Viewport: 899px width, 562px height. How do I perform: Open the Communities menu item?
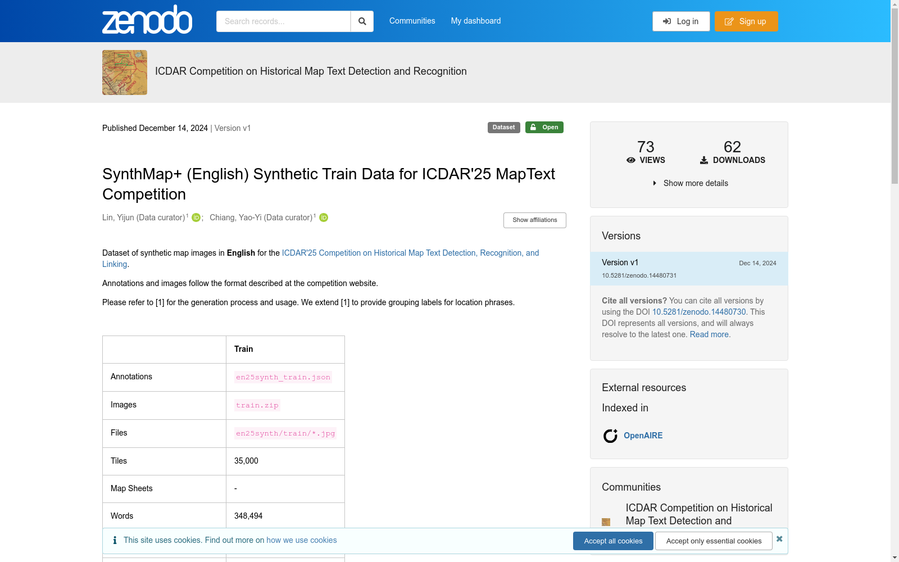click(x=412, y=21)
